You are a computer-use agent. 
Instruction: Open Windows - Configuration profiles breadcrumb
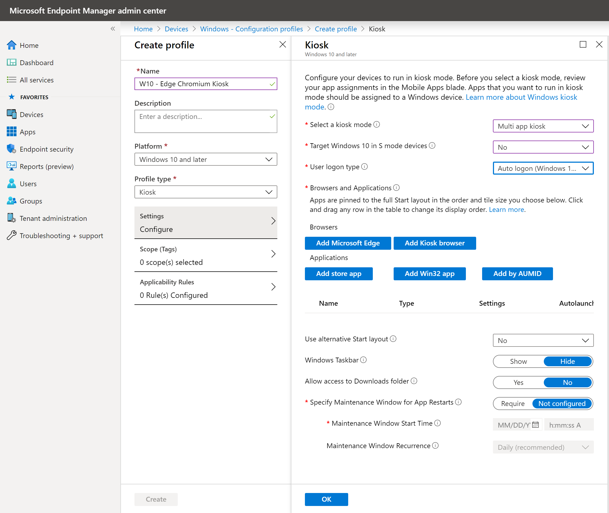coord(252,29)
